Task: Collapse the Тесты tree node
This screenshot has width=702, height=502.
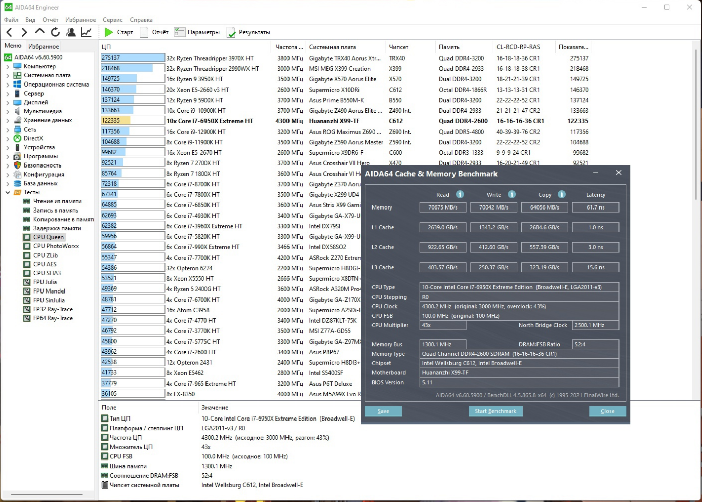Action: click(8, 192)
